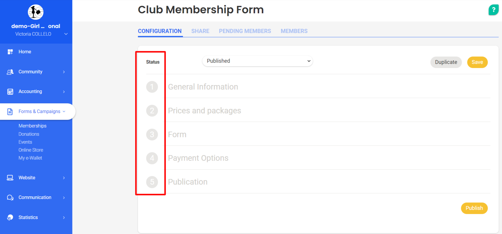Switch to the Share tab
Screen dimensions: 502x234
click(x=200, y=31)
